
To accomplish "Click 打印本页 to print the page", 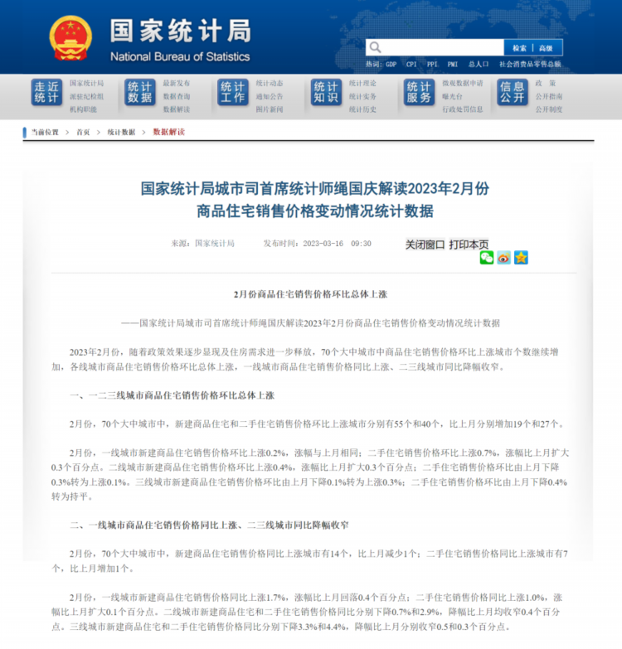I will 469,245.
